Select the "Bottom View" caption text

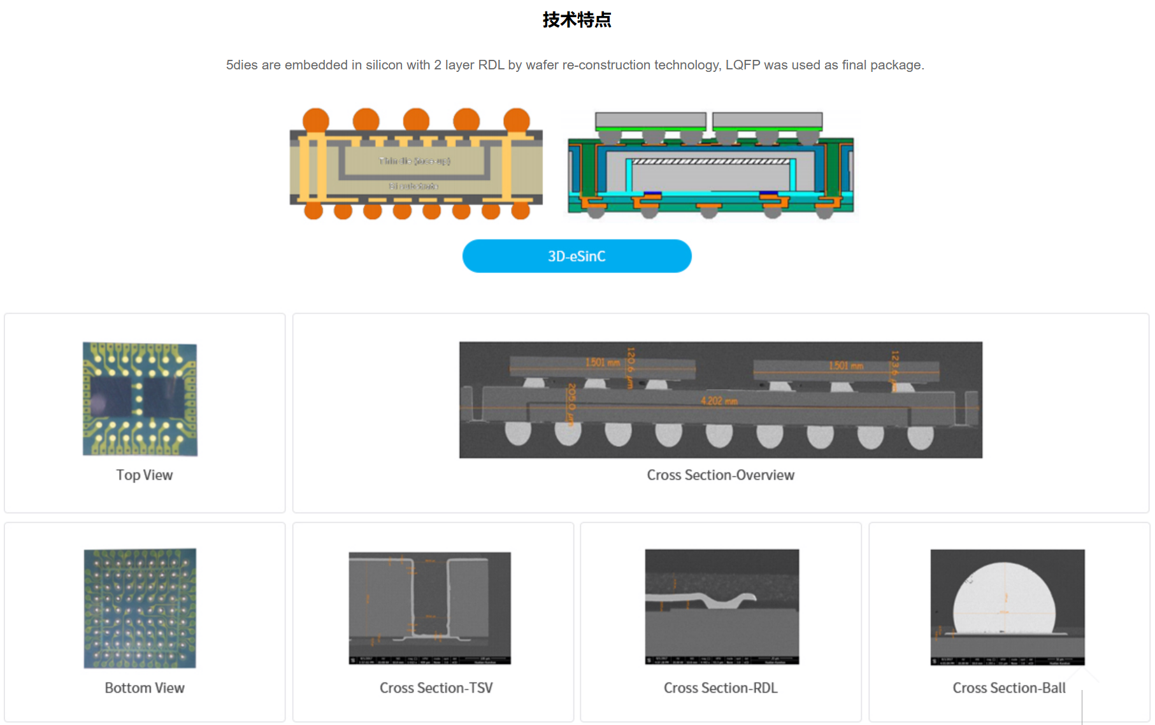[145, 687]
